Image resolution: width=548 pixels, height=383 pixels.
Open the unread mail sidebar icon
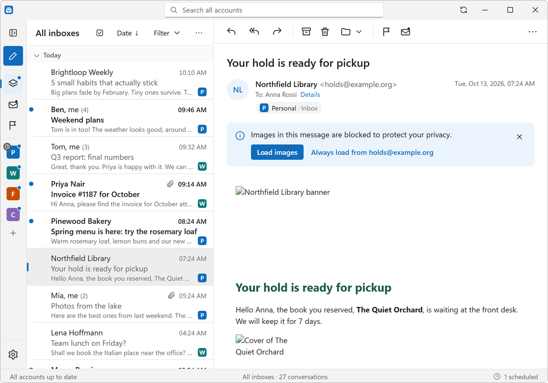(x=13, y=105)
